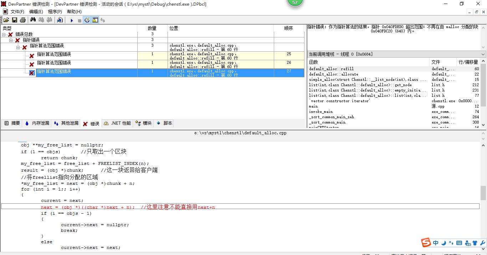Open the 程序(P) menu
The width and height of the screenshot is (487, 255).
click(x=55, y=12)
